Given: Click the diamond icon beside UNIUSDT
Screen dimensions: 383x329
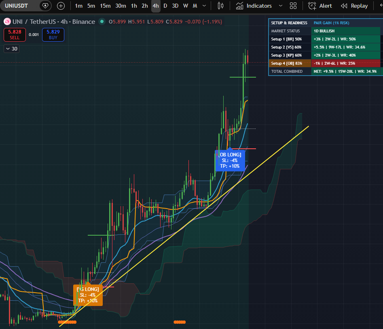Looking at the screenshot, I should [45, 6].
